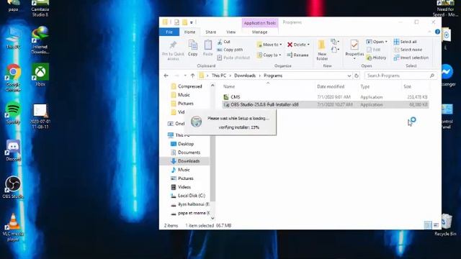The width and height of the screenshot is (461, 259).
Task: Click the Refresh button by address bar
Action: point(357,76)
